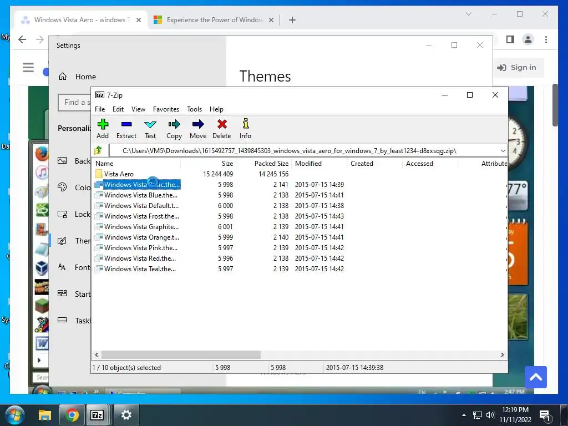Click the Home icon in Settings

tap(63, 77)
